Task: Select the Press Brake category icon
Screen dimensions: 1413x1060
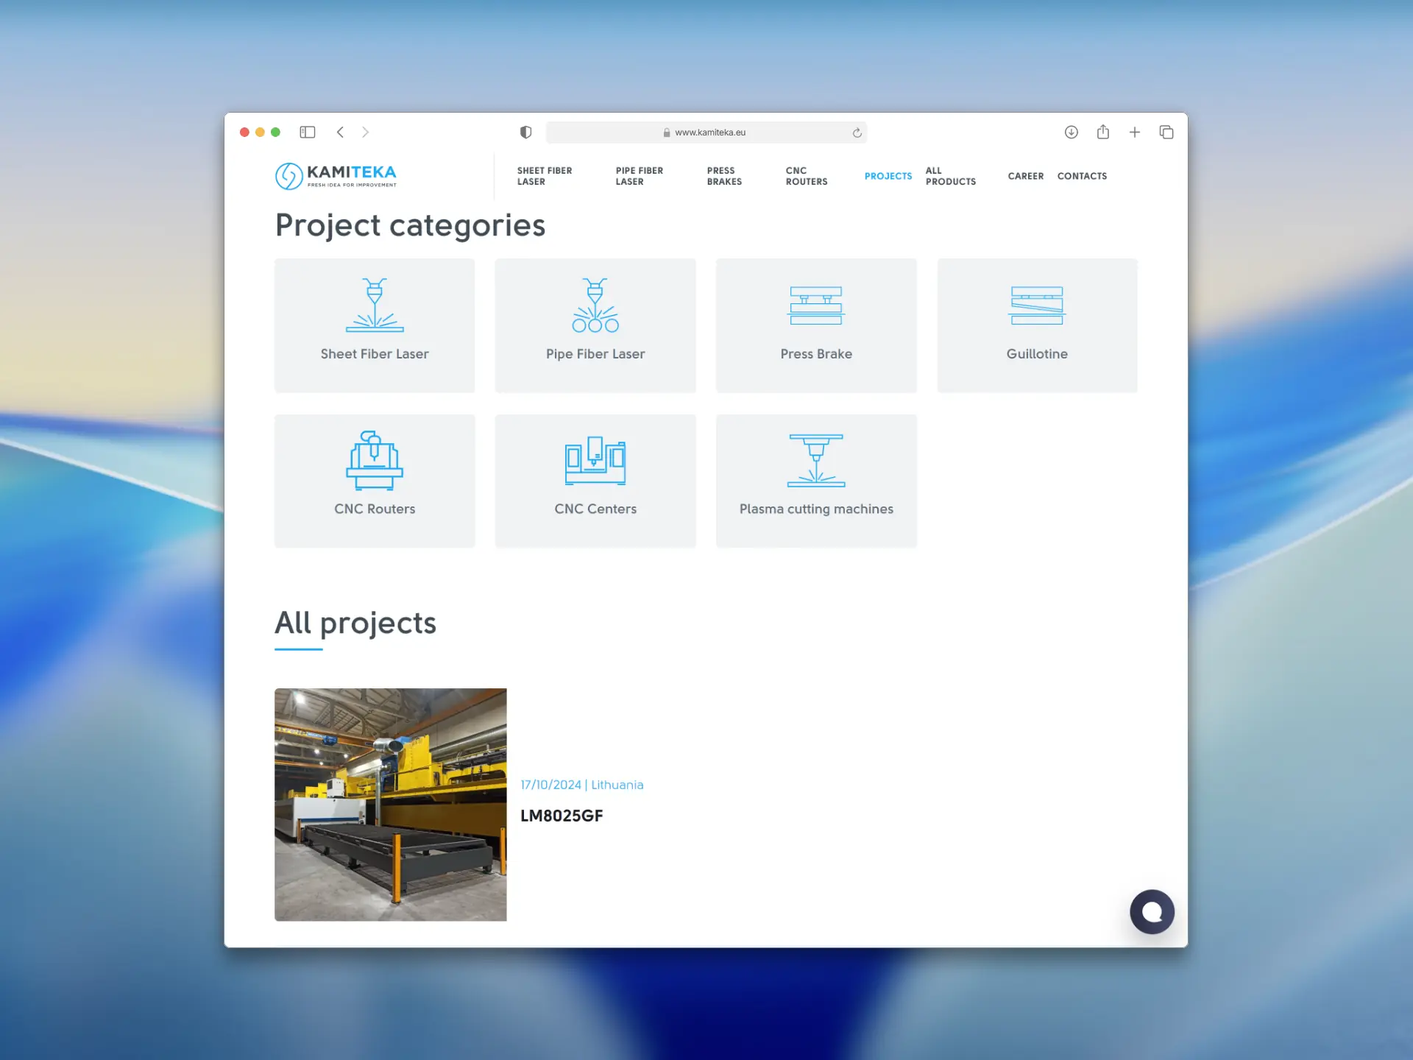Action: point(816,305)
